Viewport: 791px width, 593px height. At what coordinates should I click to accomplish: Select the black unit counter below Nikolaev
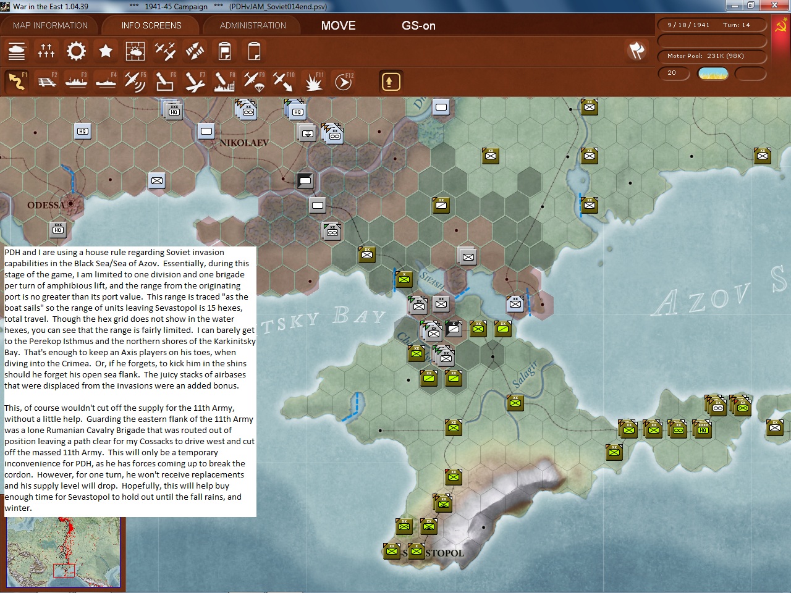[x=305, y=180]
